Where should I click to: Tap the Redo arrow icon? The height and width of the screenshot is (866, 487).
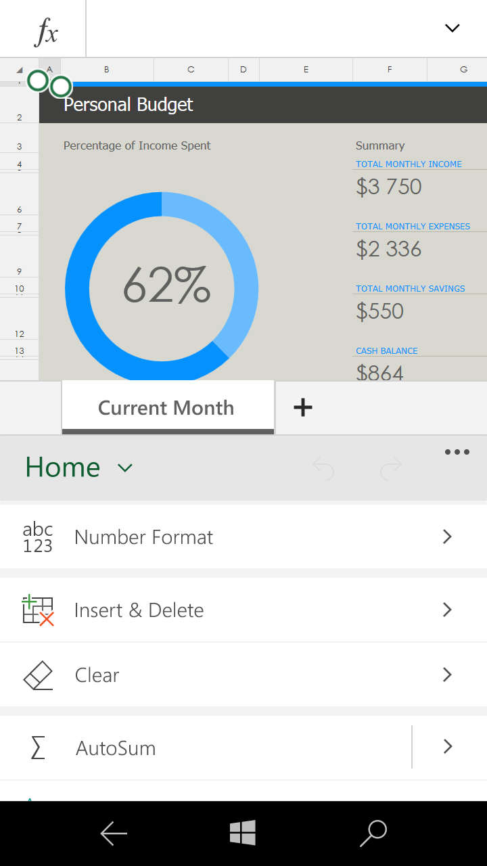(x=391, y=468)
